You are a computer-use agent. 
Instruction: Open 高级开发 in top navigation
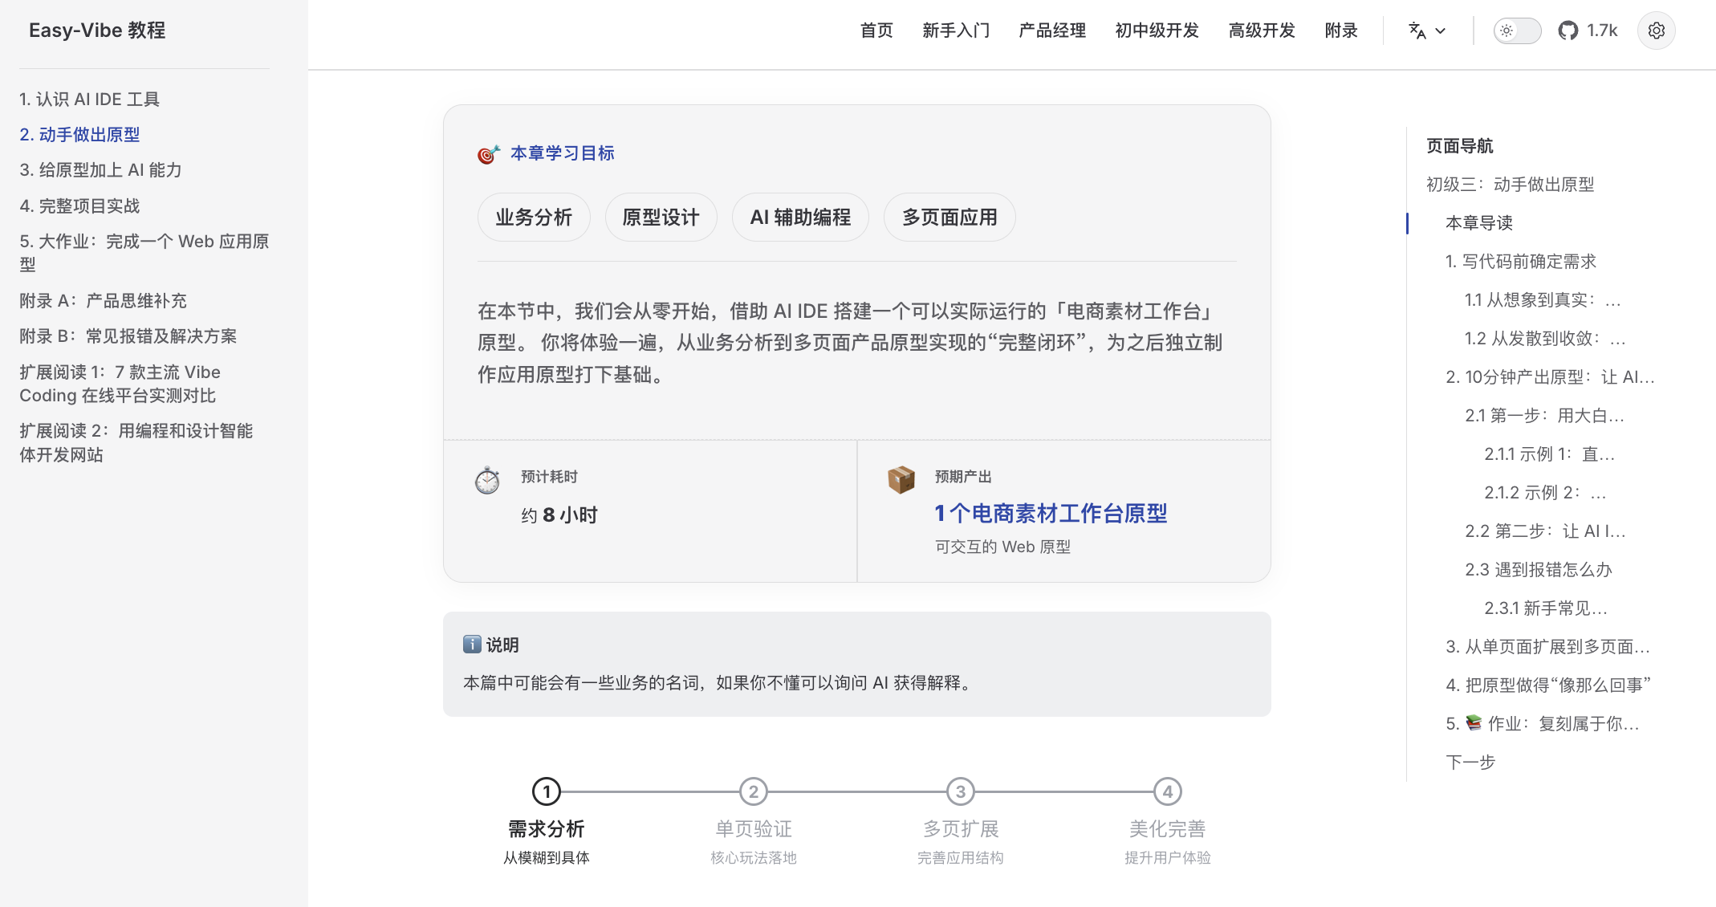pos(1261,31)
